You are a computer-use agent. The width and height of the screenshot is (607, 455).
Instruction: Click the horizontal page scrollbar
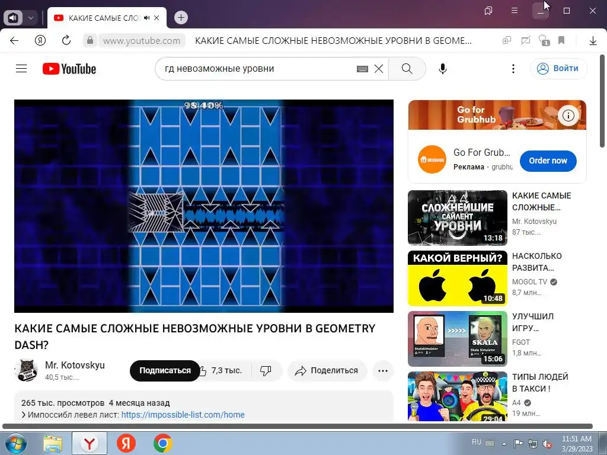coord(298,427)
